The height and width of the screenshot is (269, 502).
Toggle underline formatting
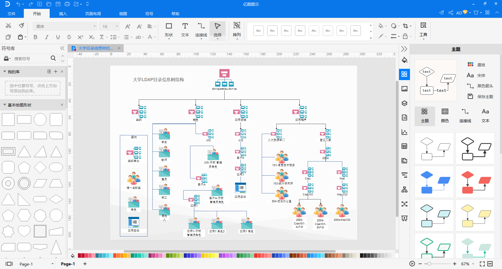coord(58,37)
